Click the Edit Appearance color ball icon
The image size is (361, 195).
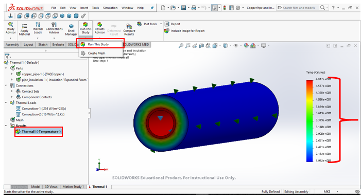click(x=246, y=46)
